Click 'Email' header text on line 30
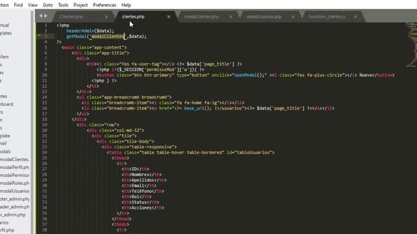 pyautogui.click(x=137, y=186)
